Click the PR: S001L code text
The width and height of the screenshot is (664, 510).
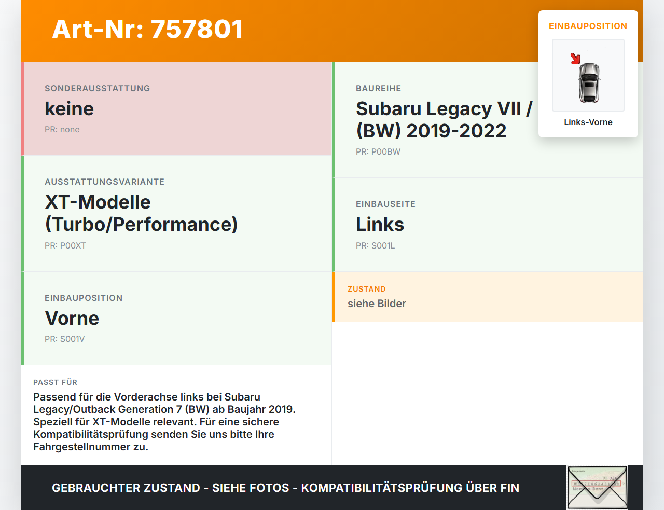(376, 246)
